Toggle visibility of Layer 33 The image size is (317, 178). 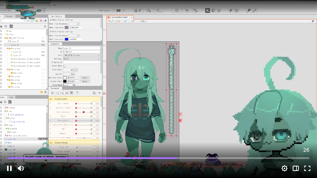point(1,41)
